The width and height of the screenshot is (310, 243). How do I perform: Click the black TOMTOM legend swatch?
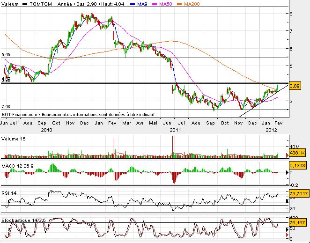(x=25, y=4)
